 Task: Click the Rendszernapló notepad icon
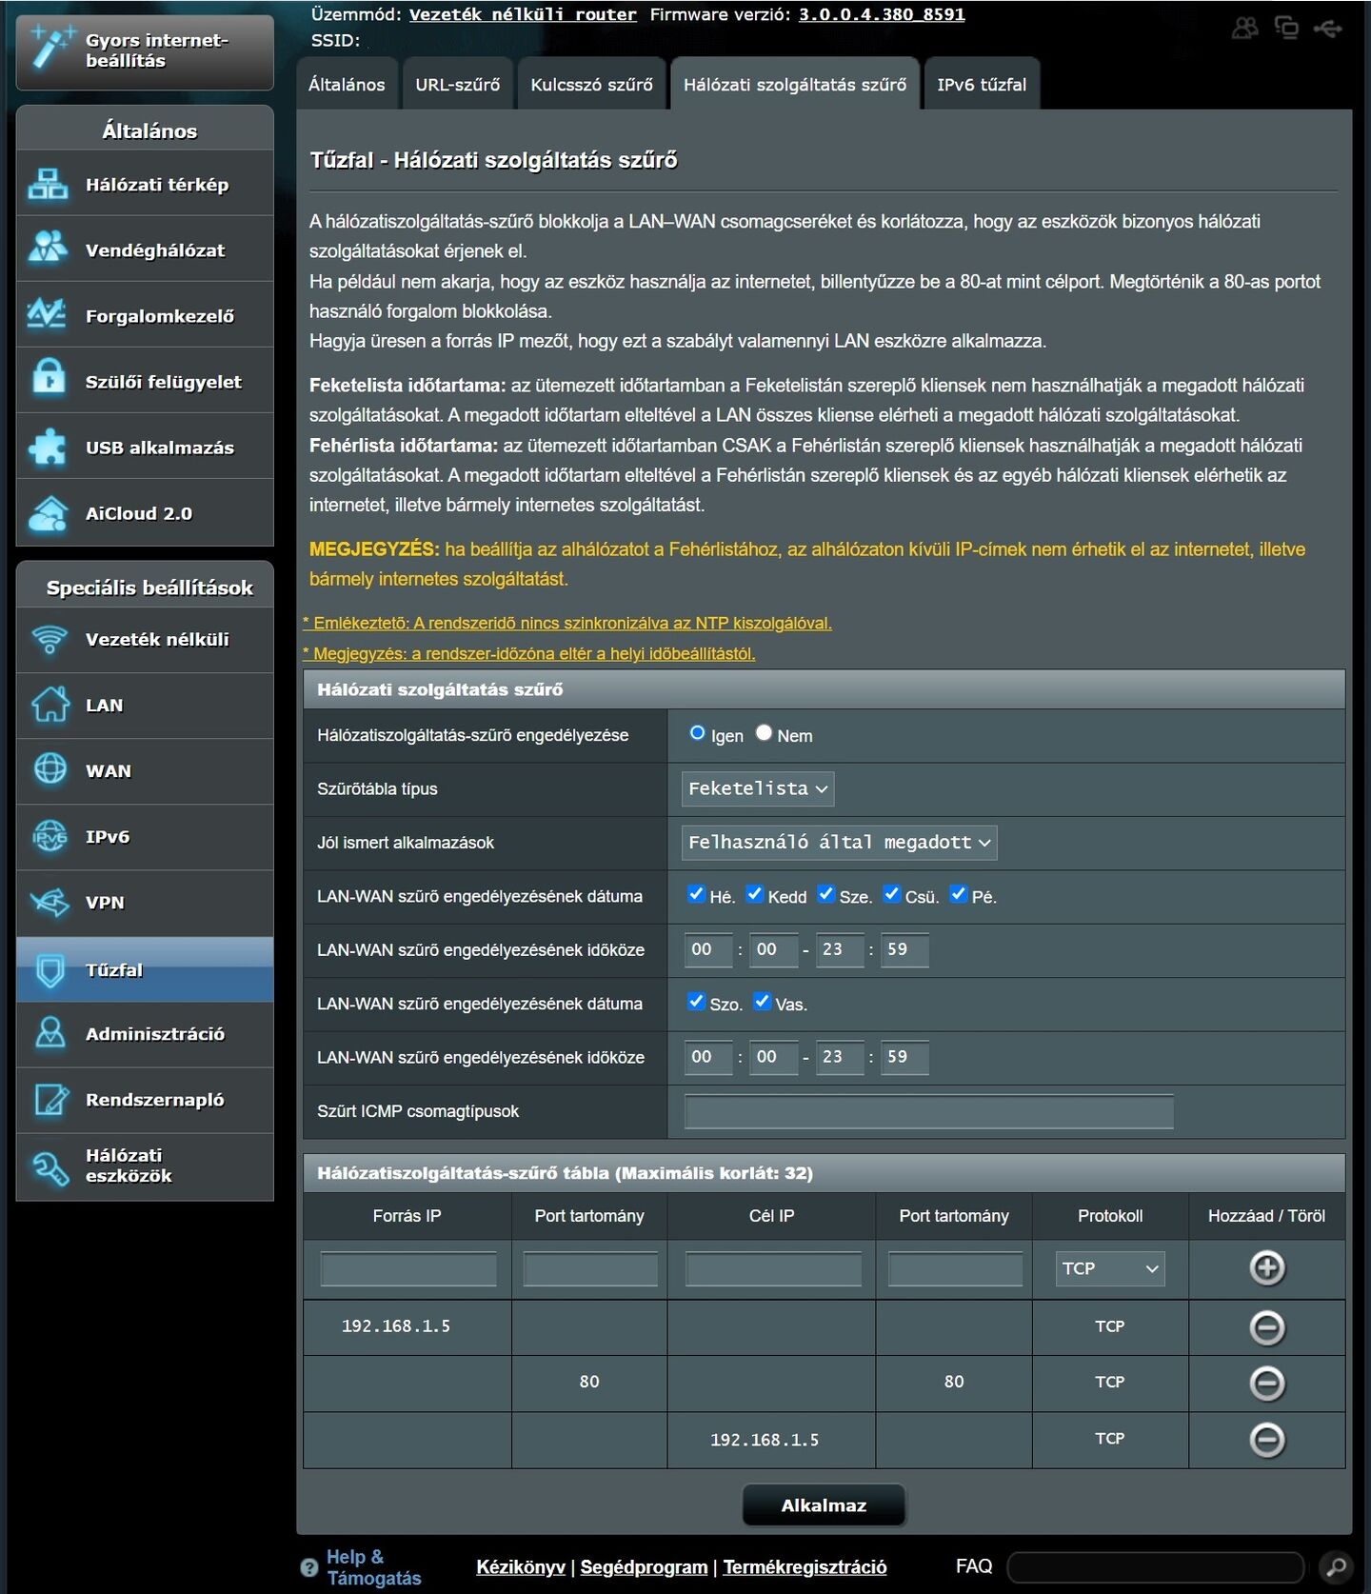(x=51, y=1099)
